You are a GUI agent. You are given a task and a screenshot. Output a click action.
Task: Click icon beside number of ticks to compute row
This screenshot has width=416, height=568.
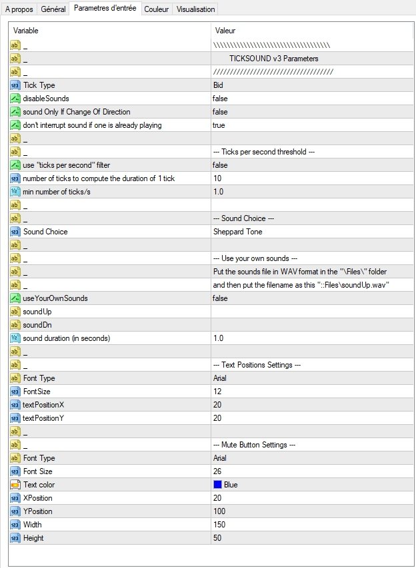15,178
